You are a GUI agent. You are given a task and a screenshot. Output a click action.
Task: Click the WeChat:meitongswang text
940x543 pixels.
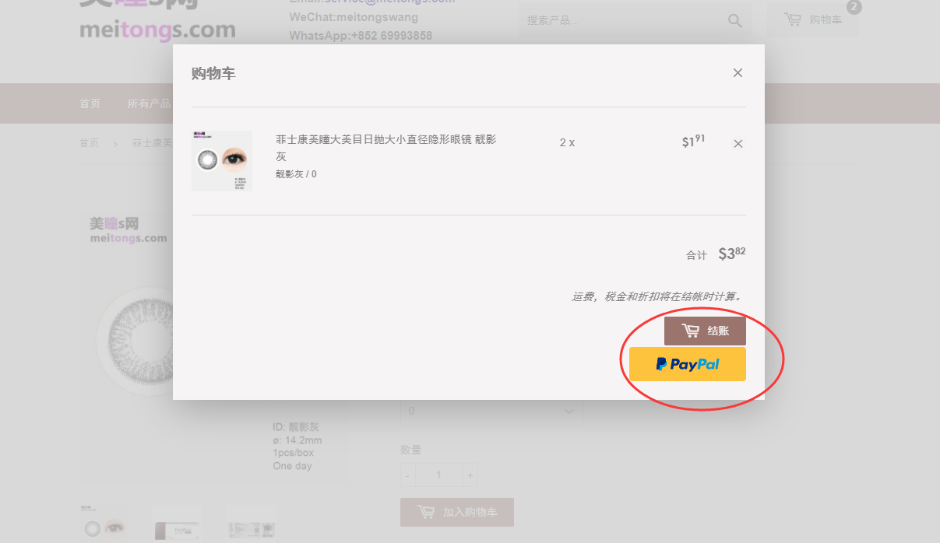[354, 17]
